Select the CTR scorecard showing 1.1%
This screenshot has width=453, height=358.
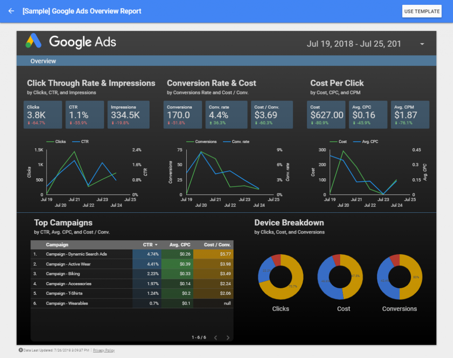point(84,115)
